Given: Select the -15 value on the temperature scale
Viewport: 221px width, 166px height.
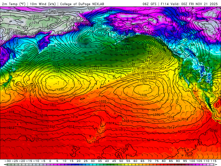Looking at the screenshot, I should click(29, 161).
